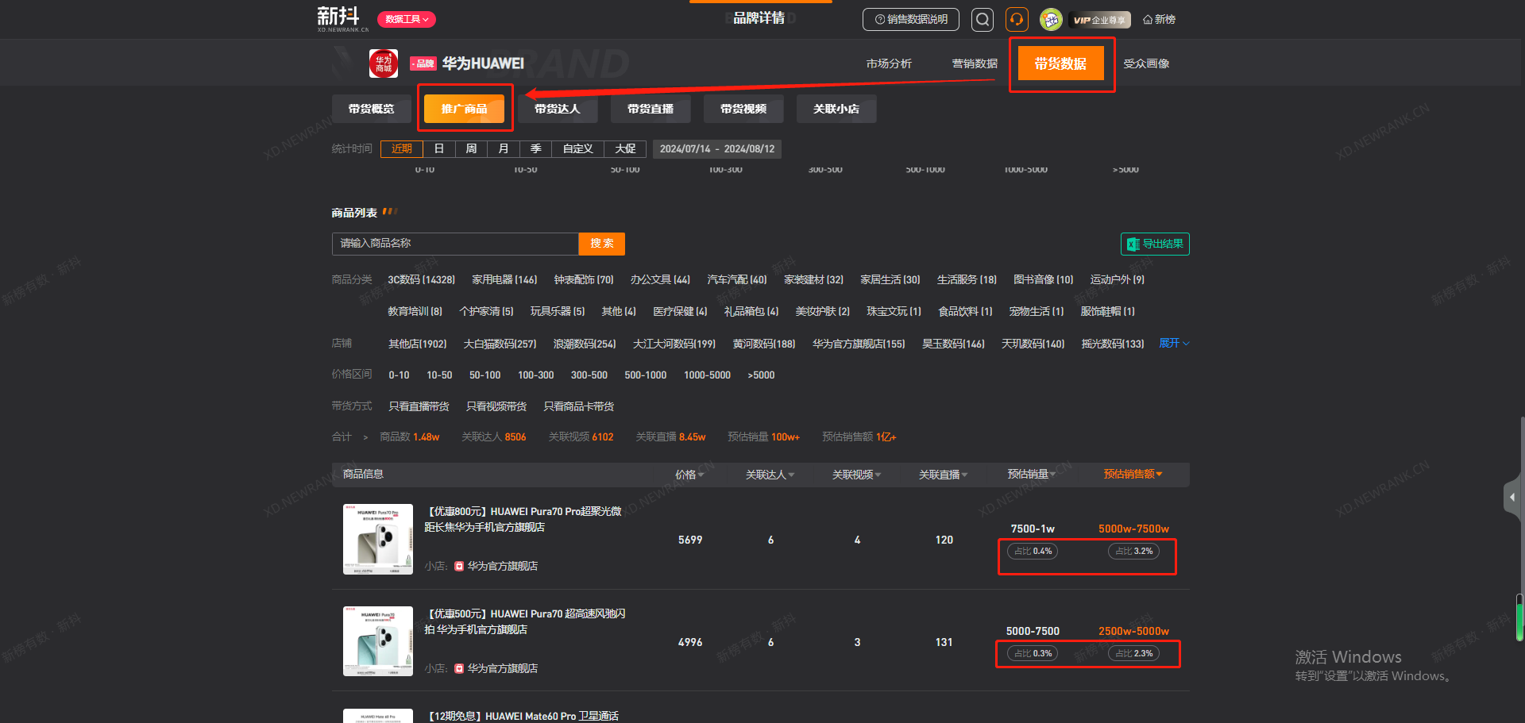Choose 大促 time range option
The width and height of the screenshot is (1525, 723).
pos(625,149)
